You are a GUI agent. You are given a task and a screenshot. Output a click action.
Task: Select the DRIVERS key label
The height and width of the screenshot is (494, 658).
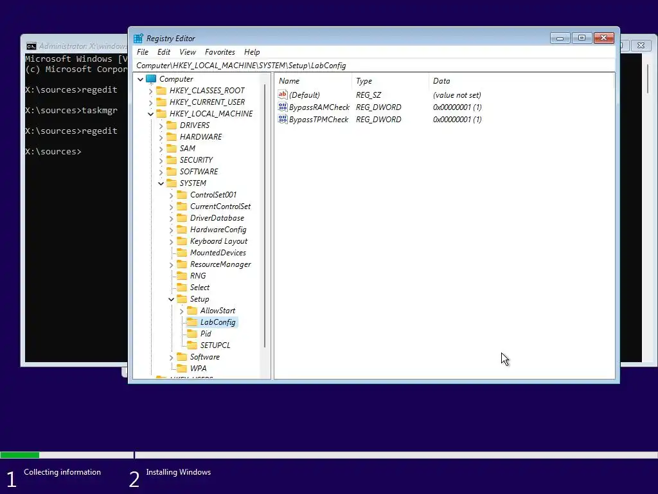pos(195,125)
